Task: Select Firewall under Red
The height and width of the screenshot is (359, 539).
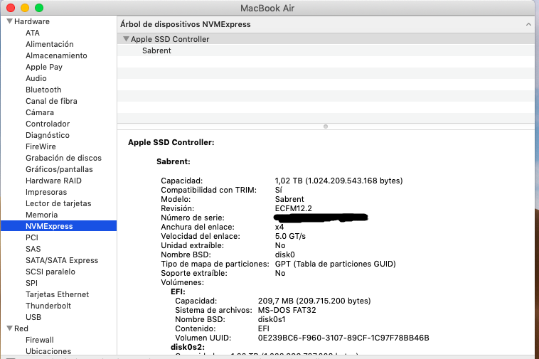Action: coord(40,339)
